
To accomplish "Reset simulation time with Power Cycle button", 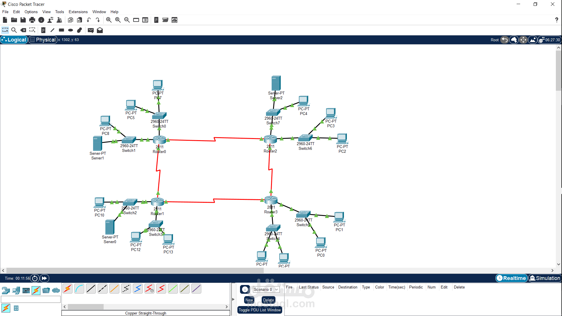I will (35, 278).
